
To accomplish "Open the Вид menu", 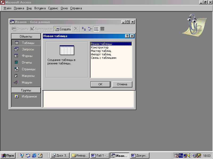I will (x=29, y=8).
